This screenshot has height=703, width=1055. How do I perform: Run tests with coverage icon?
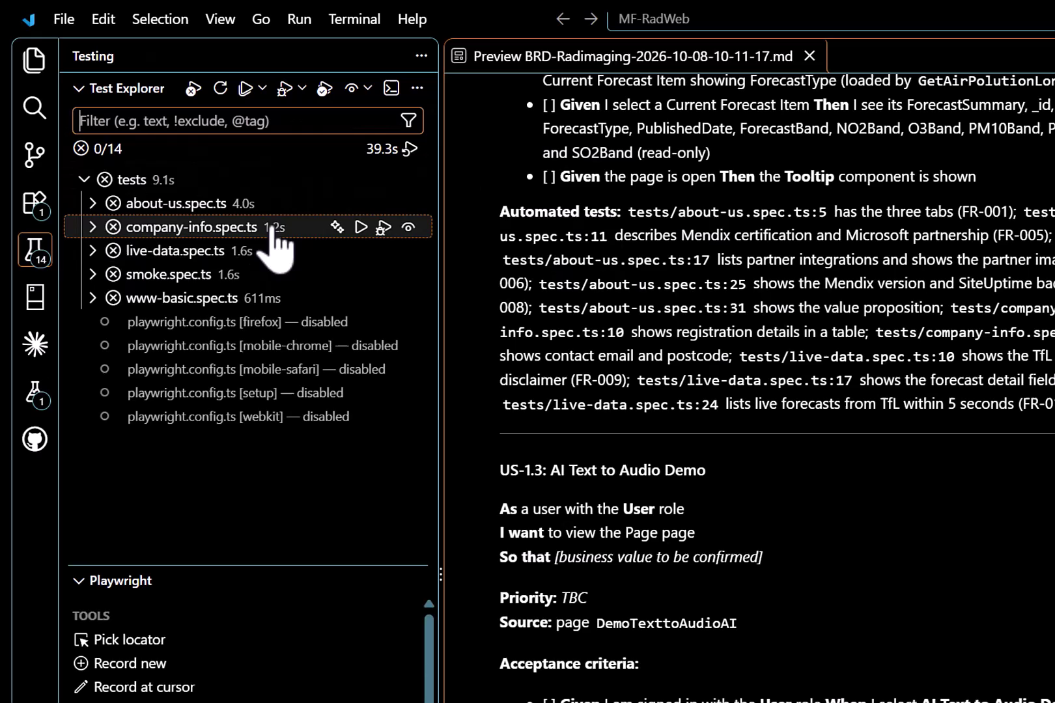(324, 89)
